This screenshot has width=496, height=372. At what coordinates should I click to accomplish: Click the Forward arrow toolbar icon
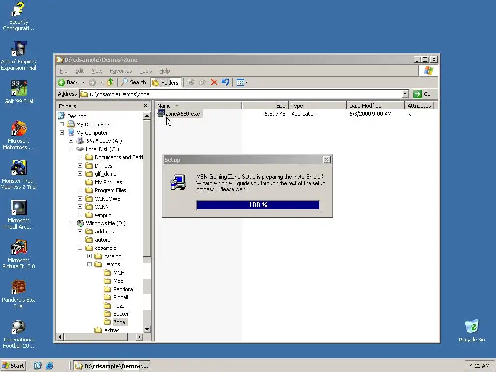point(92,82)
